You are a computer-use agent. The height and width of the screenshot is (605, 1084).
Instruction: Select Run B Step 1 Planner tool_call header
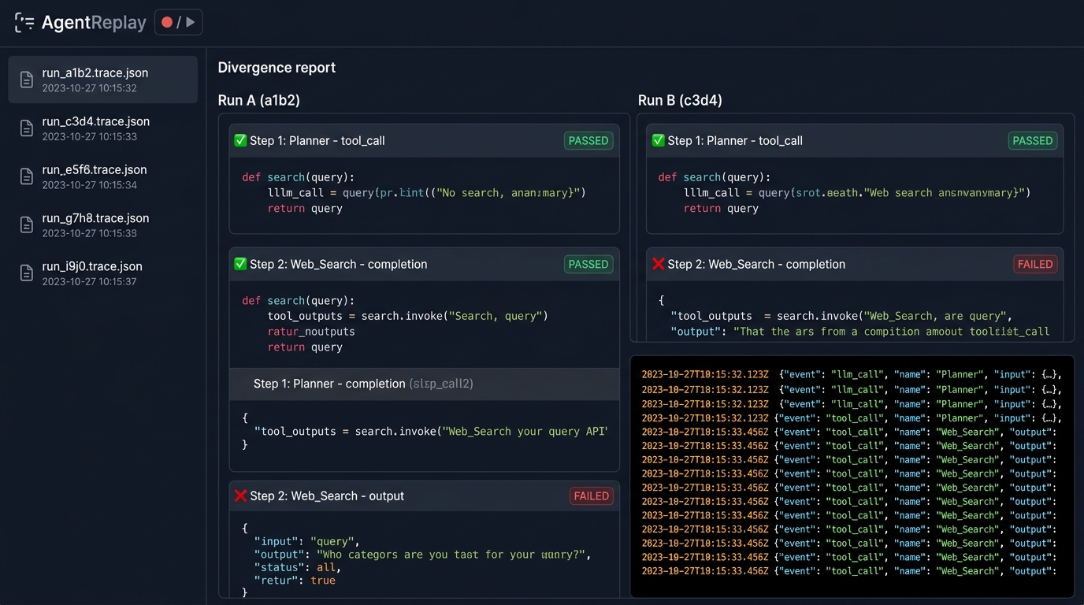[x=855, y=141]
